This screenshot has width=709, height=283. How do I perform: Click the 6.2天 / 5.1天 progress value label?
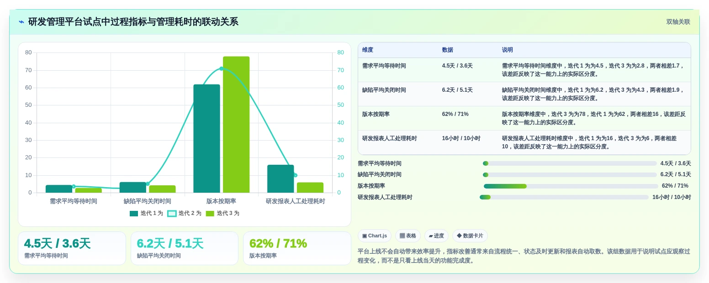pyautogui.click(x=676, y=175)
